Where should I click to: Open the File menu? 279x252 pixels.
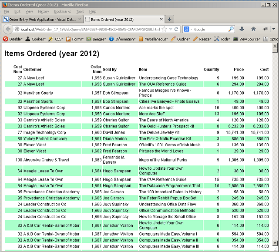point(7,11)
